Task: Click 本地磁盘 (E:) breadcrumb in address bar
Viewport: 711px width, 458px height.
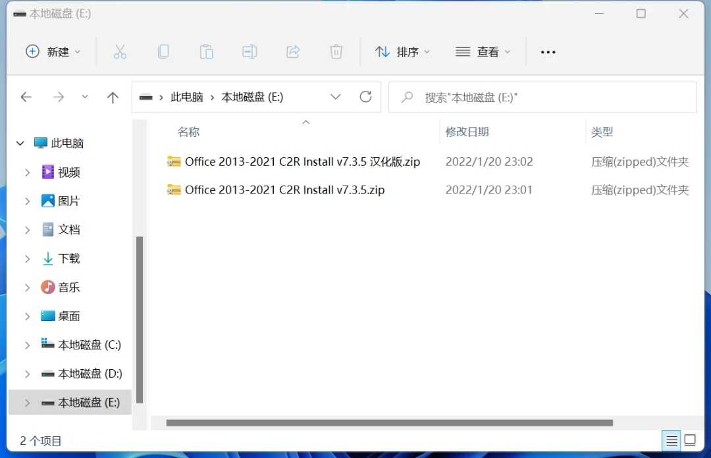Action: coord(252,97)
